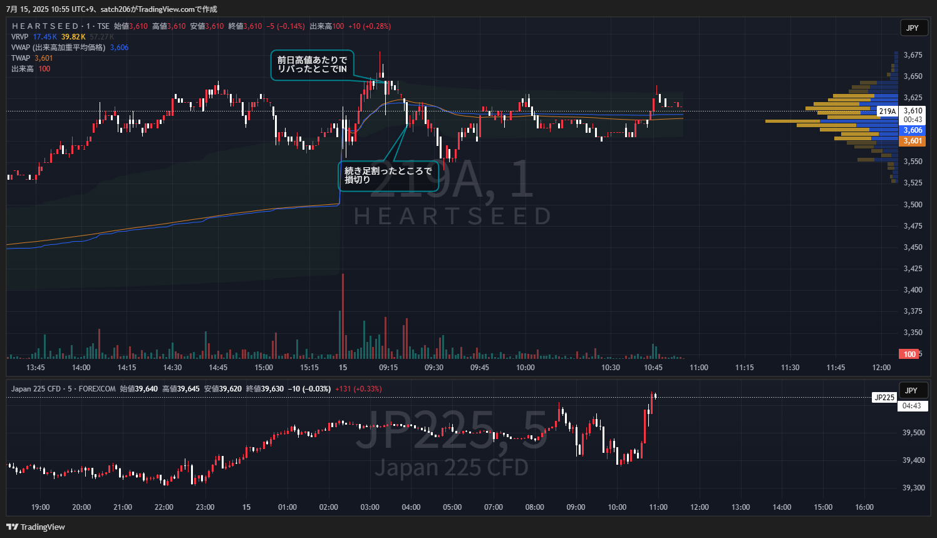
Task: Select the VRVP indicator legend label
Action: [20, 37]
